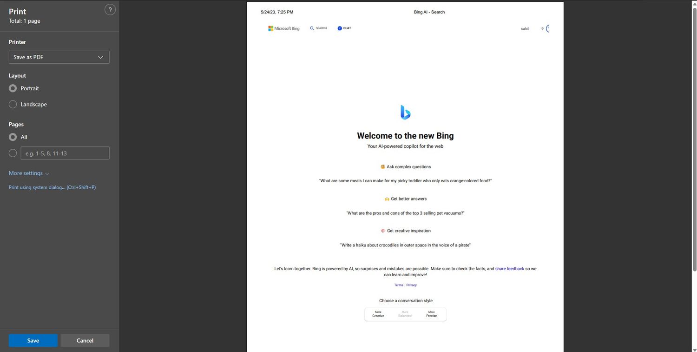Select Landscape layout

[x=13, y=105]
